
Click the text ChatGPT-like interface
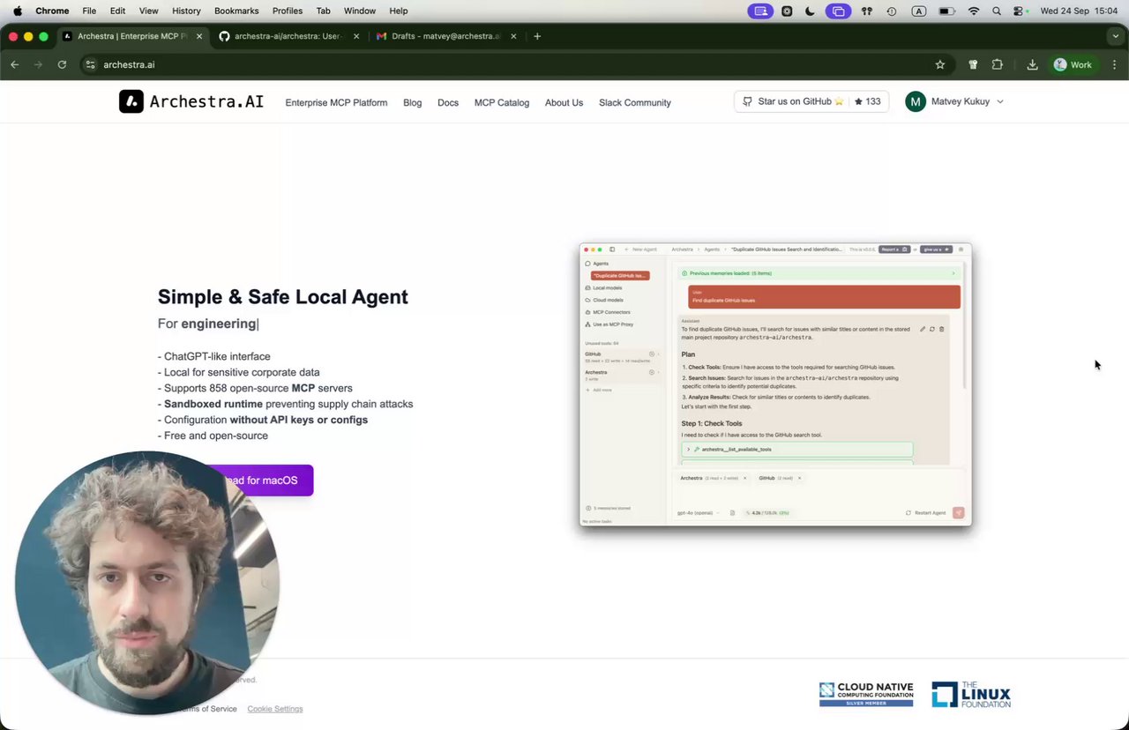(216, 356)
